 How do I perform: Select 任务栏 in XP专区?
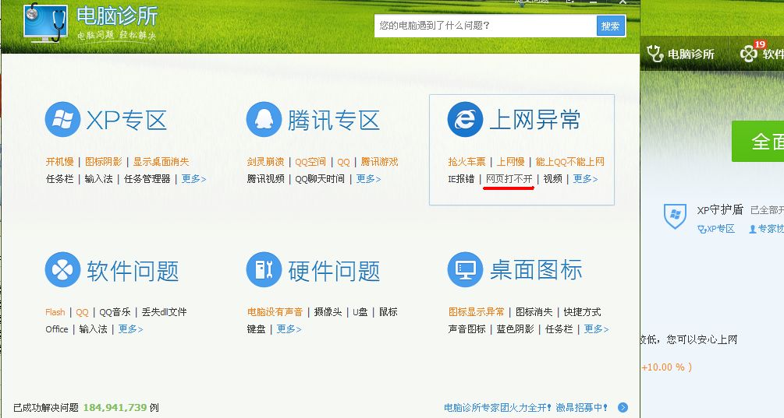click(x=59, y=178)
